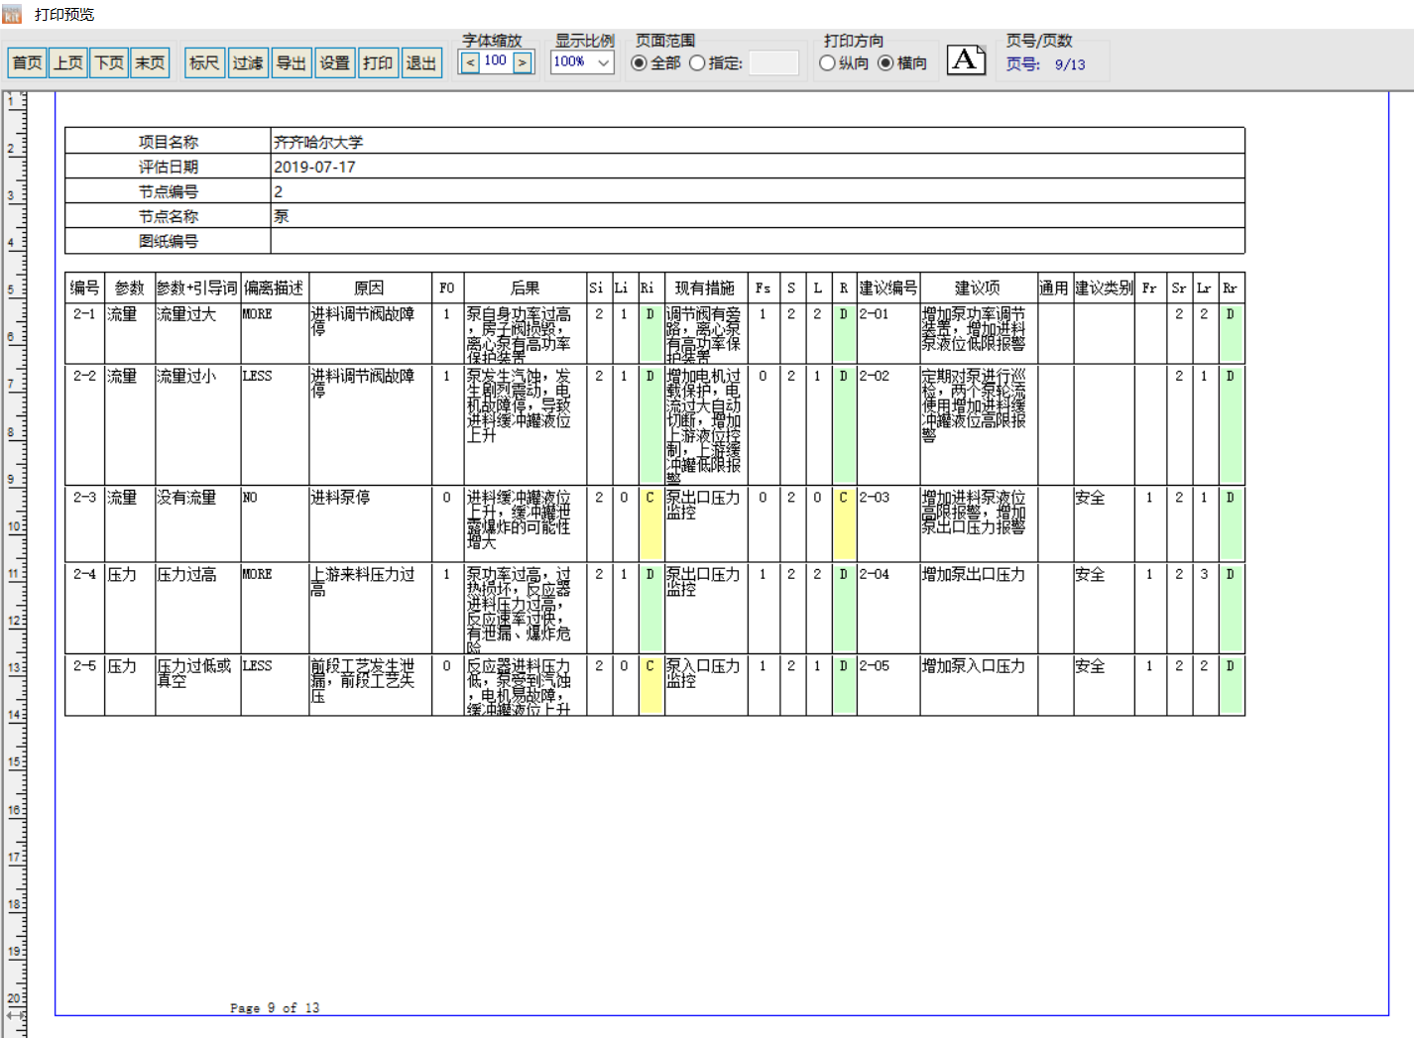The image size is (1414, 1038).
Task: Click the 齐齐哈尔大学 project name cell
Action: 758,142
